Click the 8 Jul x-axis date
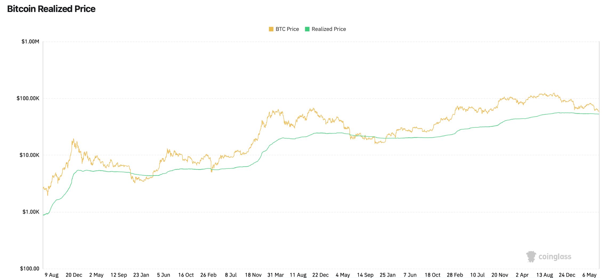Screen dimensions: 607x278 tap(231, 275)
